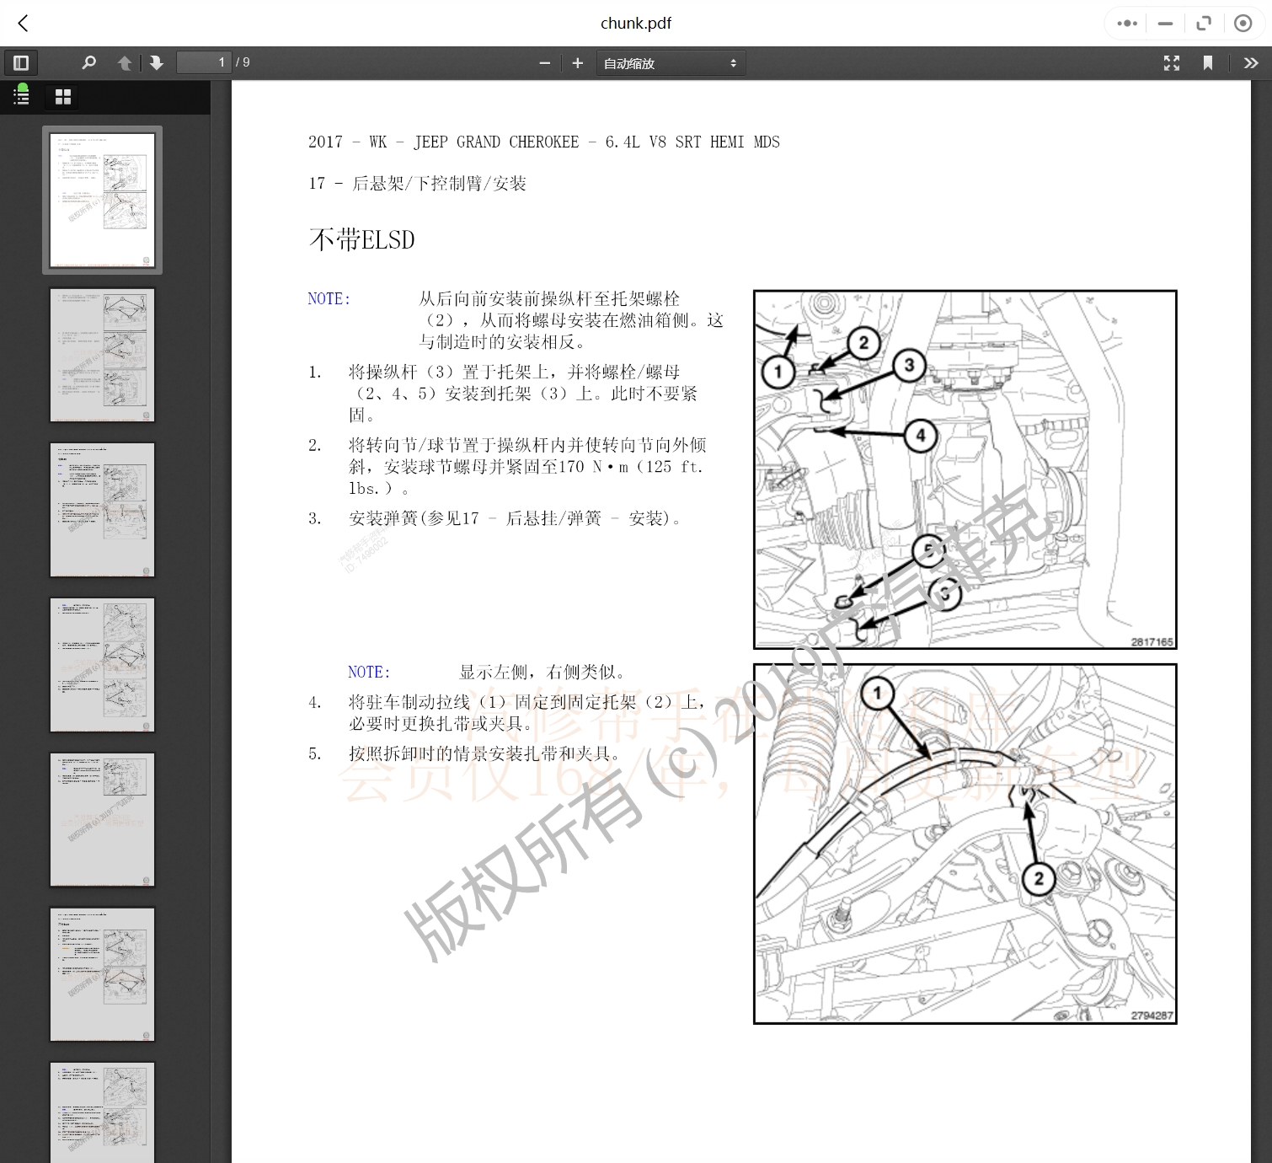Zoom out on the PDF page
Image resolution: width=1272 pixels, height=1163 pixels.
pos(545,62)
